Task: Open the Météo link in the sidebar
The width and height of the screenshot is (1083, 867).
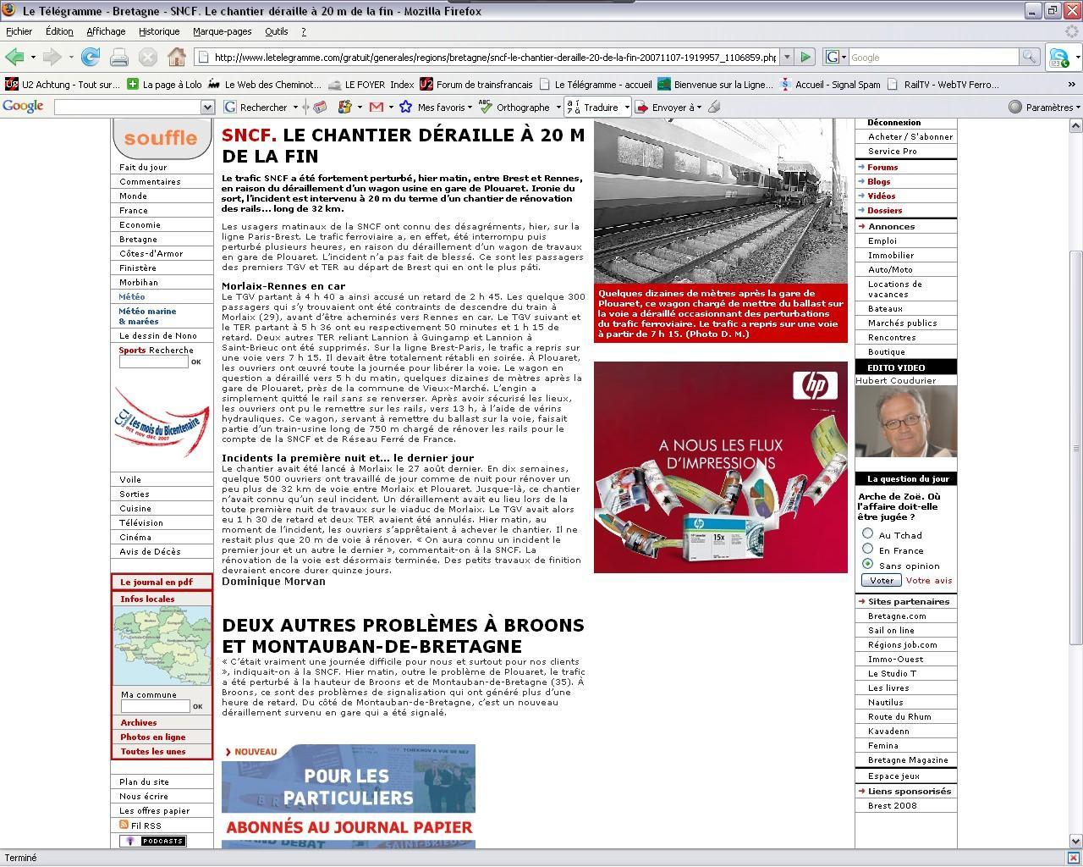Action: point(132,296)
